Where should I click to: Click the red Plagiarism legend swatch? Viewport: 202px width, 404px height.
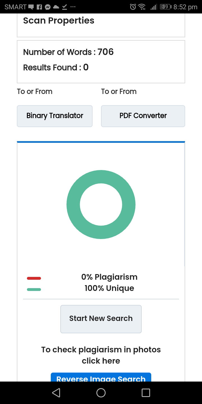(34, 278)
